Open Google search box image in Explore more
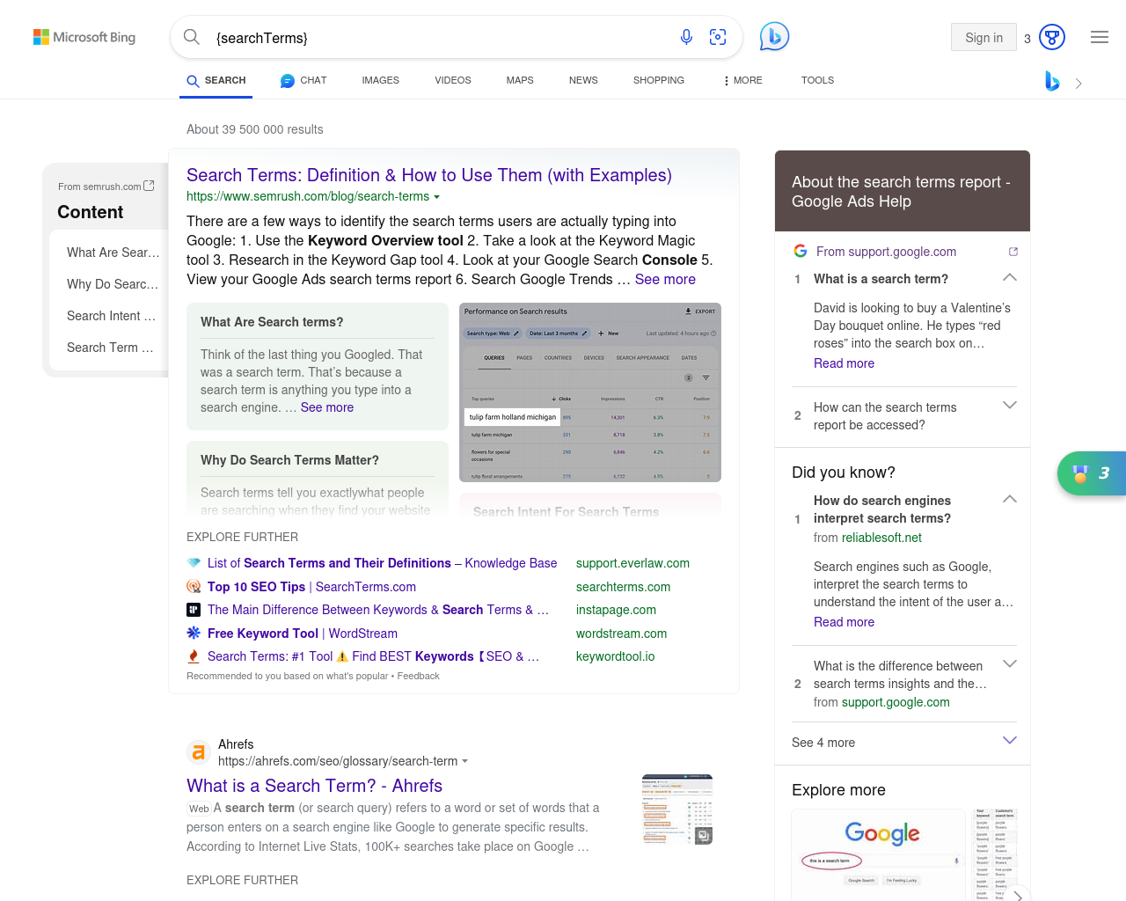The width and height of the screenshot is (1126, 901). click(x=879, y=854)
